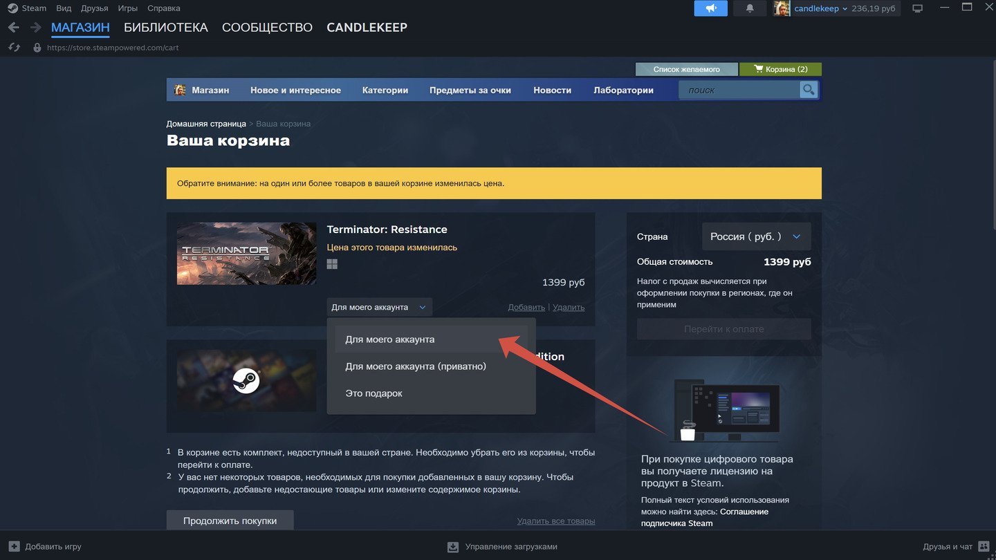The width and height of the screenshot is (996, 560).
Task: Click the Windows platform icon under Terminator
Action: tap(332, 264)
